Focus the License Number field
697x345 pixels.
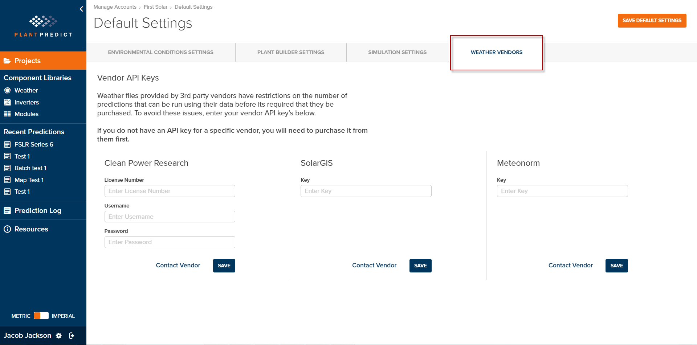pos(170,191)
